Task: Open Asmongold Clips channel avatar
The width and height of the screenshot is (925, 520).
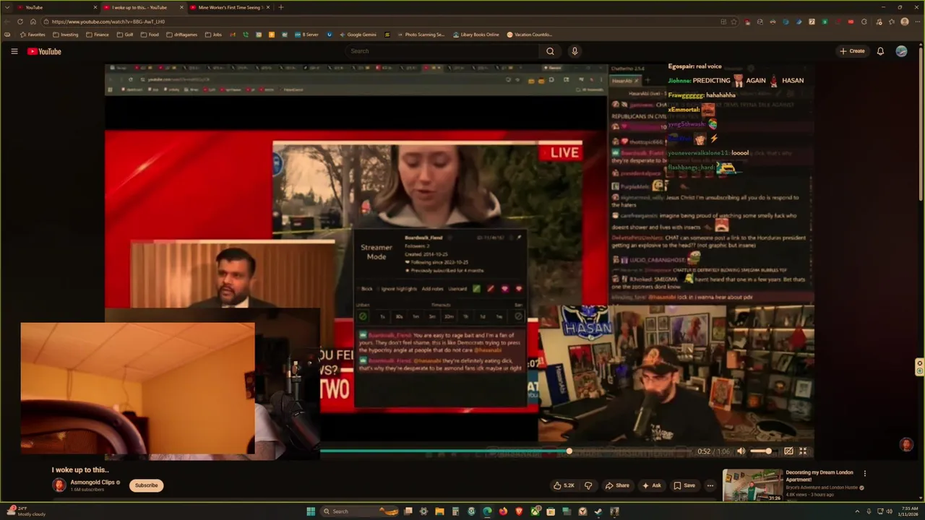Action: (59, 485)
